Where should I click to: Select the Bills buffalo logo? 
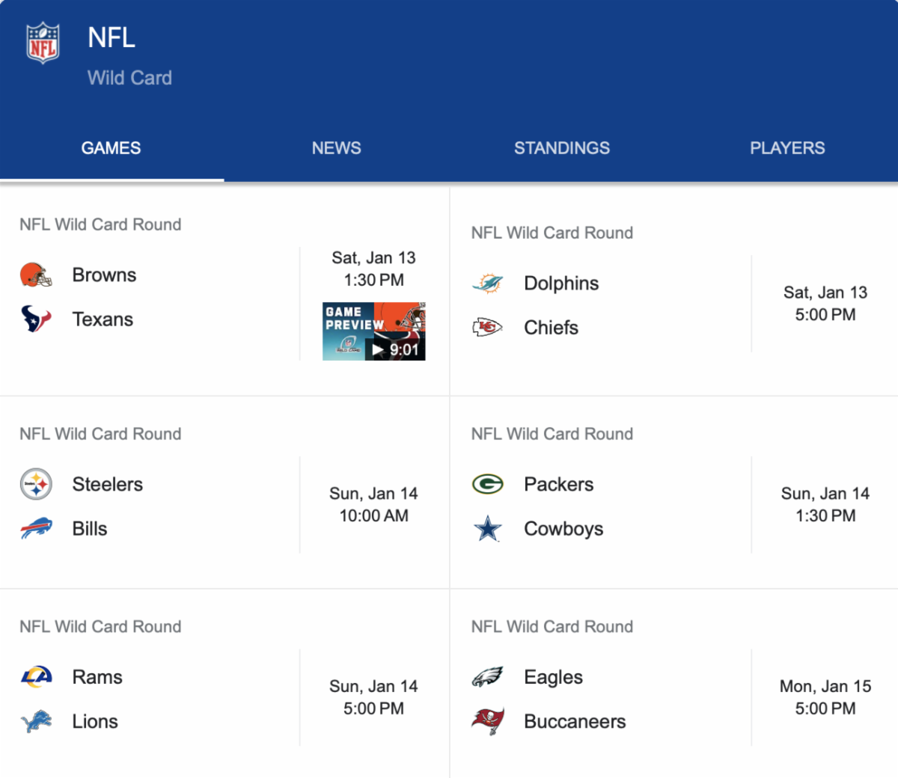[36, 529]
